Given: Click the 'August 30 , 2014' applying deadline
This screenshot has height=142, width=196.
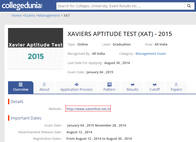Looking at the screenshot, I should (117, 63).
